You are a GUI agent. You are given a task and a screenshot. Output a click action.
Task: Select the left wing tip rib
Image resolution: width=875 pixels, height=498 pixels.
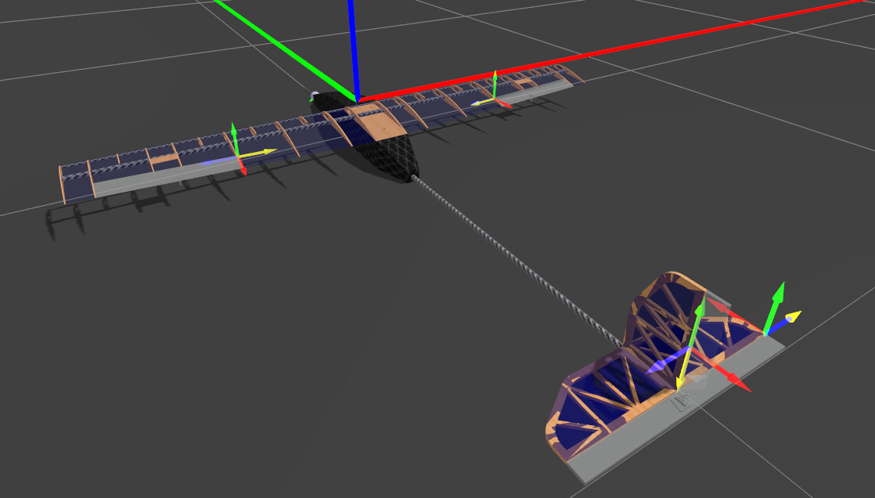[x=61, y=185]
